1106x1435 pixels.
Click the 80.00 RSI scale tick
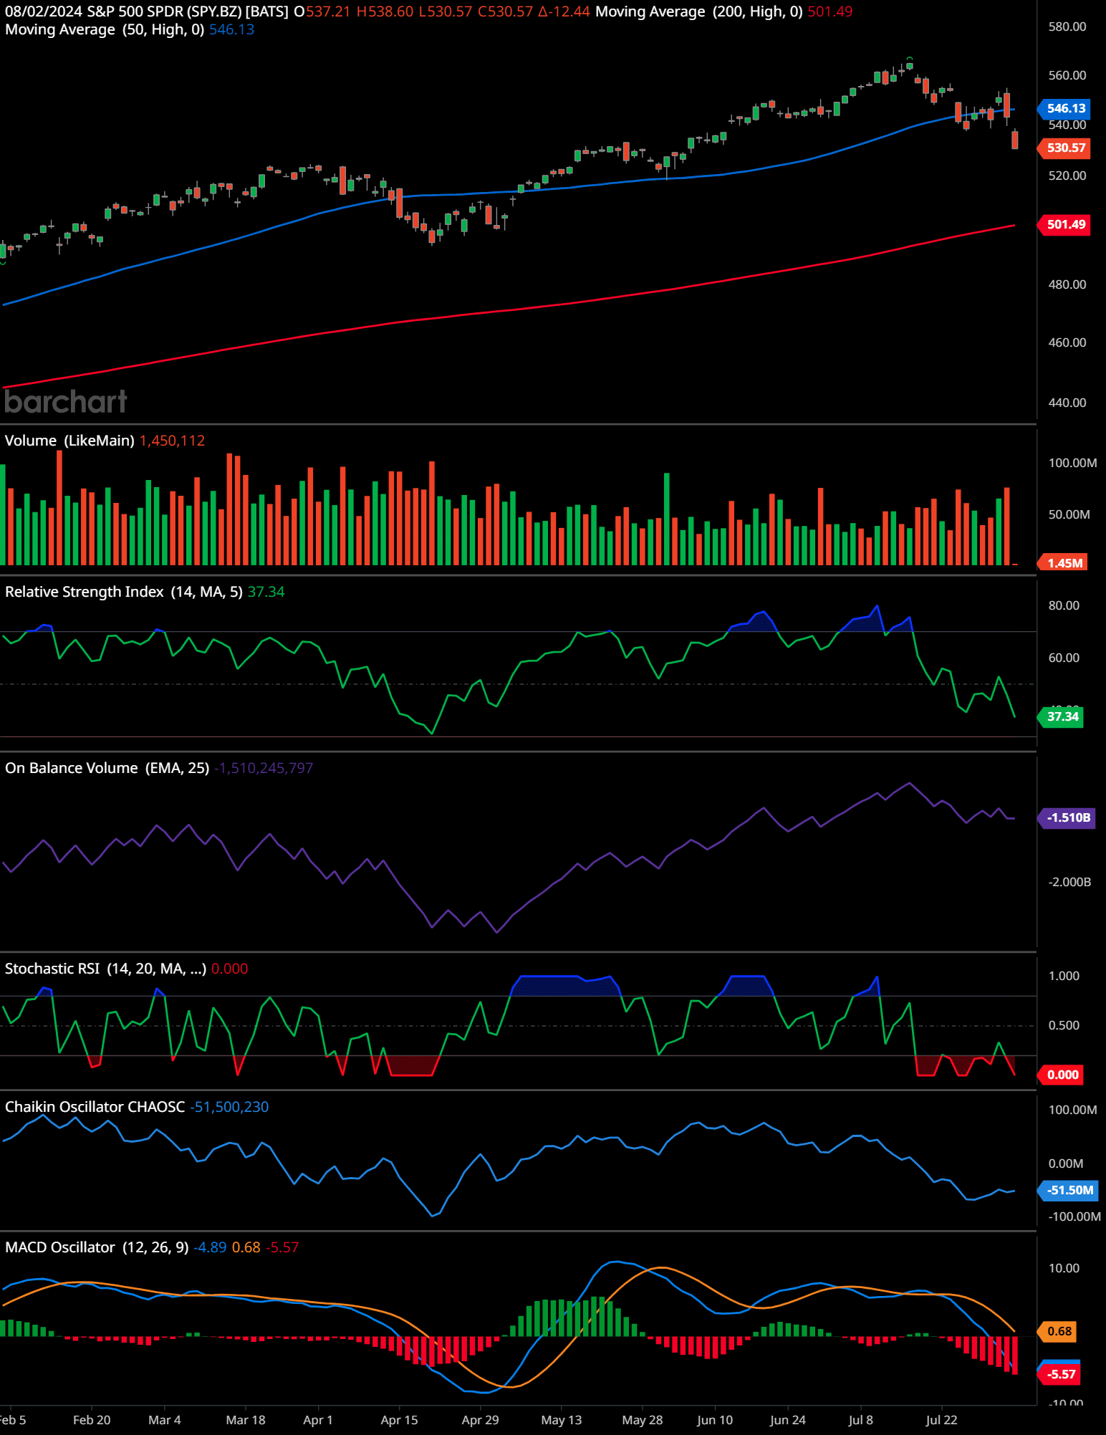click(x=1064, y=605)
